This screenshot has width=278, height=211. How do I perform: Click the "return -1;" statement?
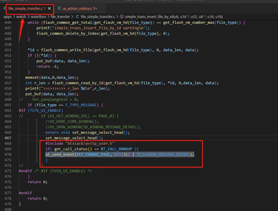pyautogui.click(x=48, y=67)
